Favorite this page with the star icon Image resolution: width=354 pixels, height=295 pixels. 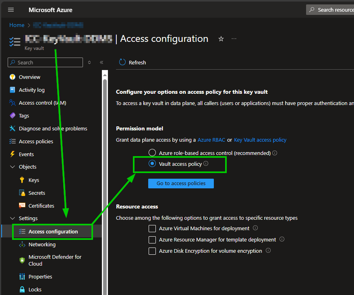tap(221, 39)
